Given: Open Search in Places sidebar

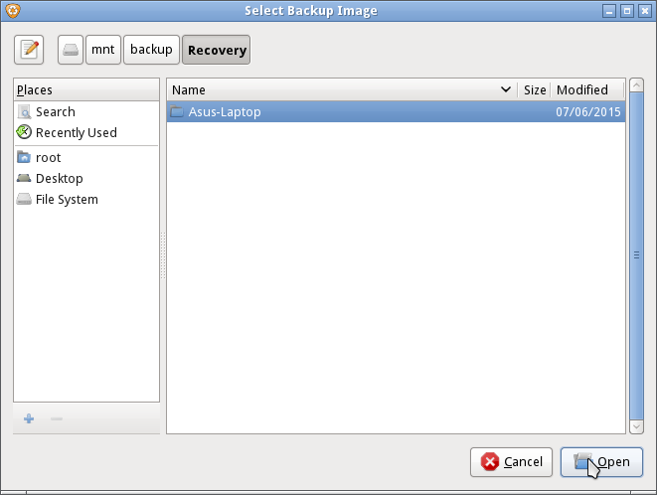Looking at the screenshot, I should (x=55, y=112).
